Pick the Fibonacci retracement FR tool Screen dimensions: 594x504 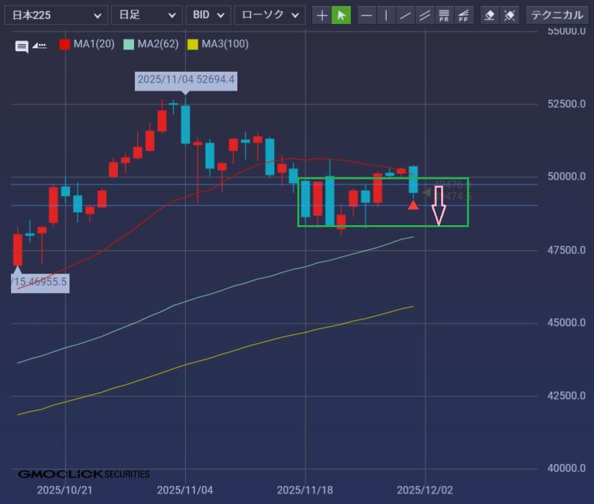pos(444,15)
